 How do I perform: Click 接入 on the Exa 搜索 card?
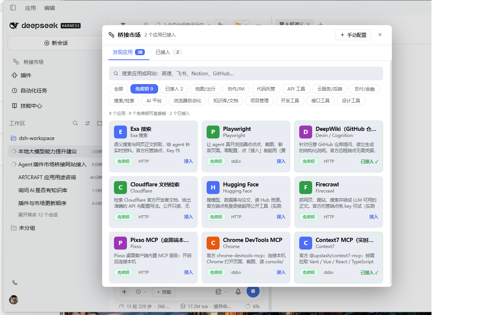click(x=188, y=161)
